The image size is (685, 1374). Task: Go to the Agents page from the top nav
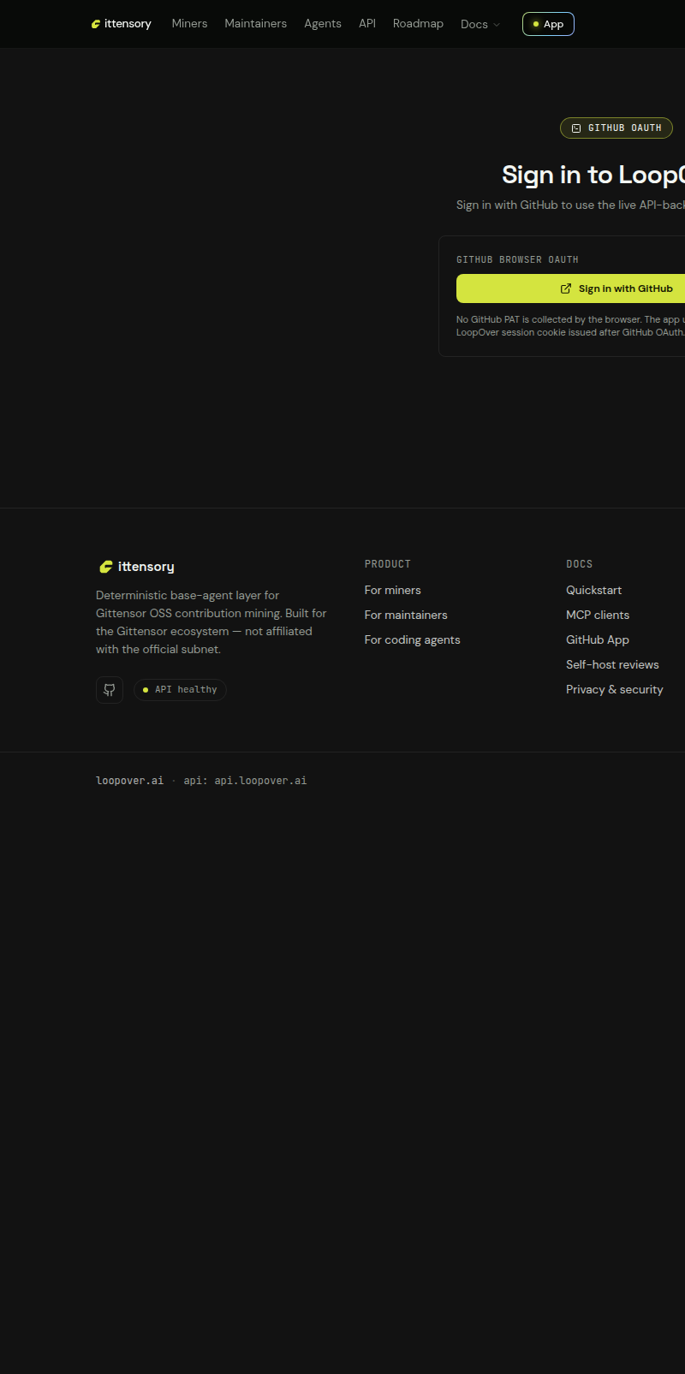pos(323,24)
